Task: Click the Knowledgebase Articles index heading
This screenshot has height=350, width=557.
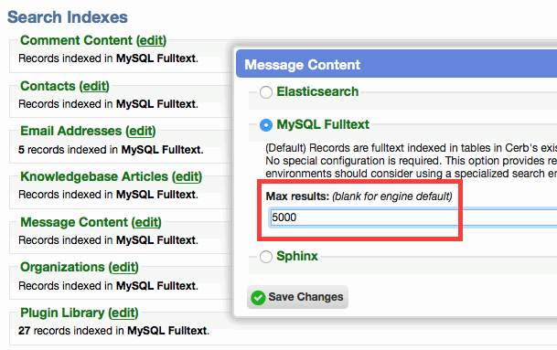Action: pyautogui.click(x=94, y=176)
